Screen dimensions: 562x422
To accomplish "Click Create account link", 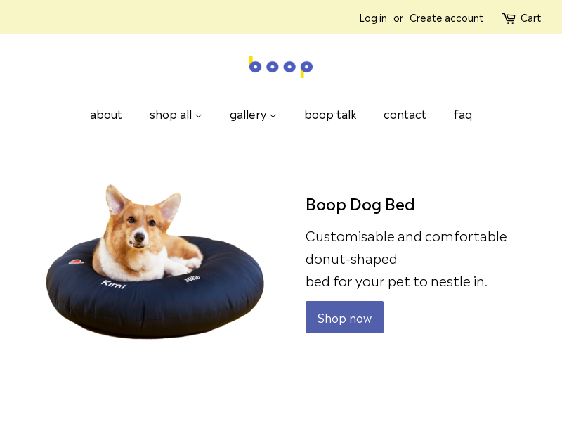I will pos(446,18).
